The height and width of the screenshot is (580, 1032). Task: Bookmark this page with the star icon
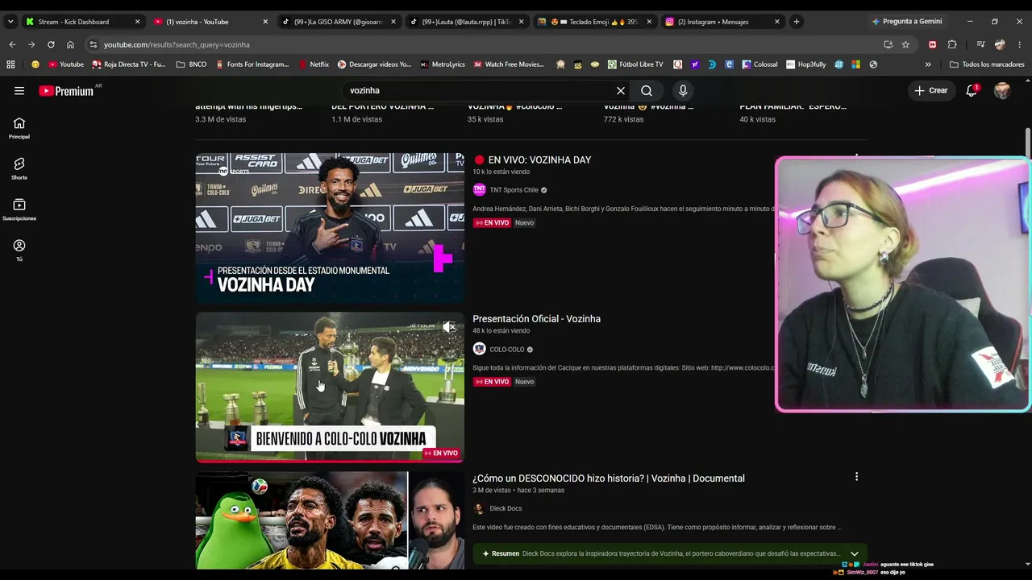(x=905, y=44)
